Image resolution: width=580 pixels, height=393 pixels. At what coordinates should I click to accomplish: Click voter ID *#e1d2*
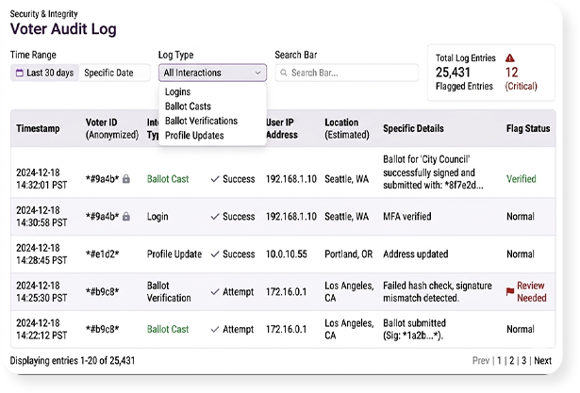(103, 254)
